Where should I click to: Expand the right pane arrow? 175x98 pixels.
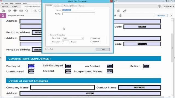[174, 58]
